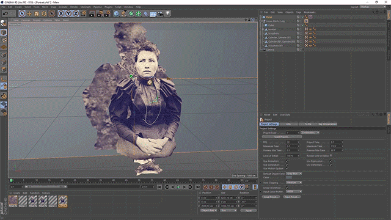Select the Rotate tool
Viewport: 391px width, 220px height.
pos(44,13)
